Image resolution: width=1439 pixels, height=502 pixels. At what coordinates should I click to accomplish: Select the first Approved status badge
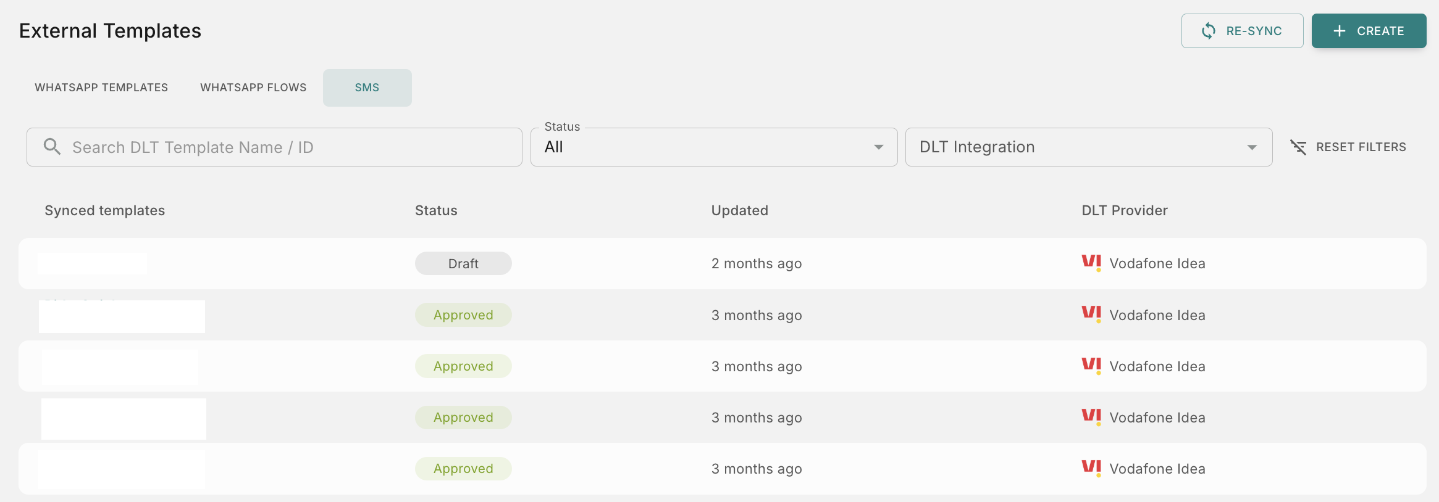coord(463,315)
